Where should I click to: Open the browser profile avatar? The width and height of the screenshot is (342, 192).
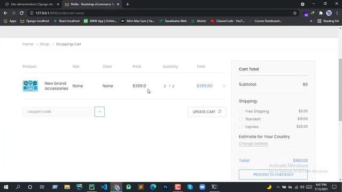[329, 13]
